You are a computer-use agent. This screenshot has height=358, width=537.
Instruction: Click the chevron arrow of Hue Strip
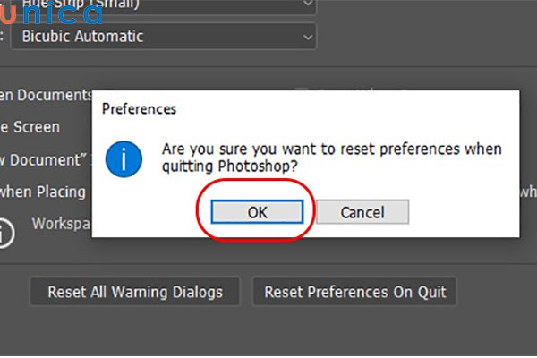click(308, 5)
